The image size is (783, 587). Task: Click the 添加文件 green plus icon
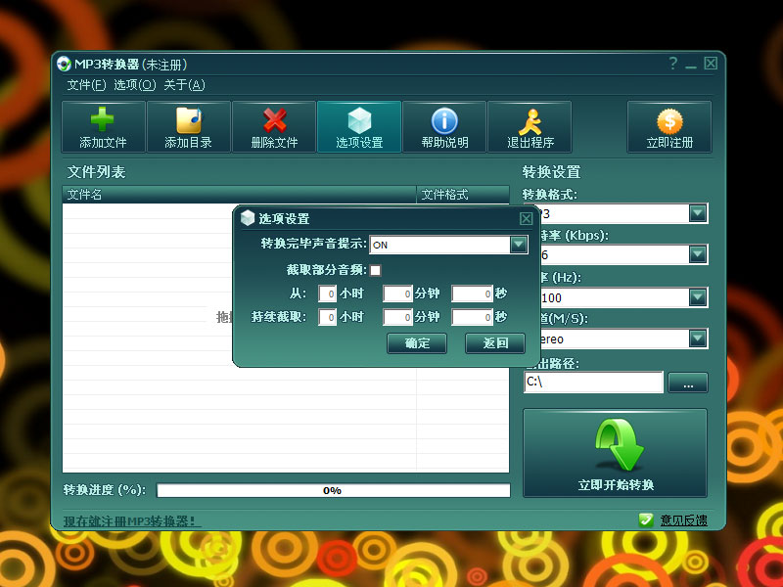tap(103, 119)
